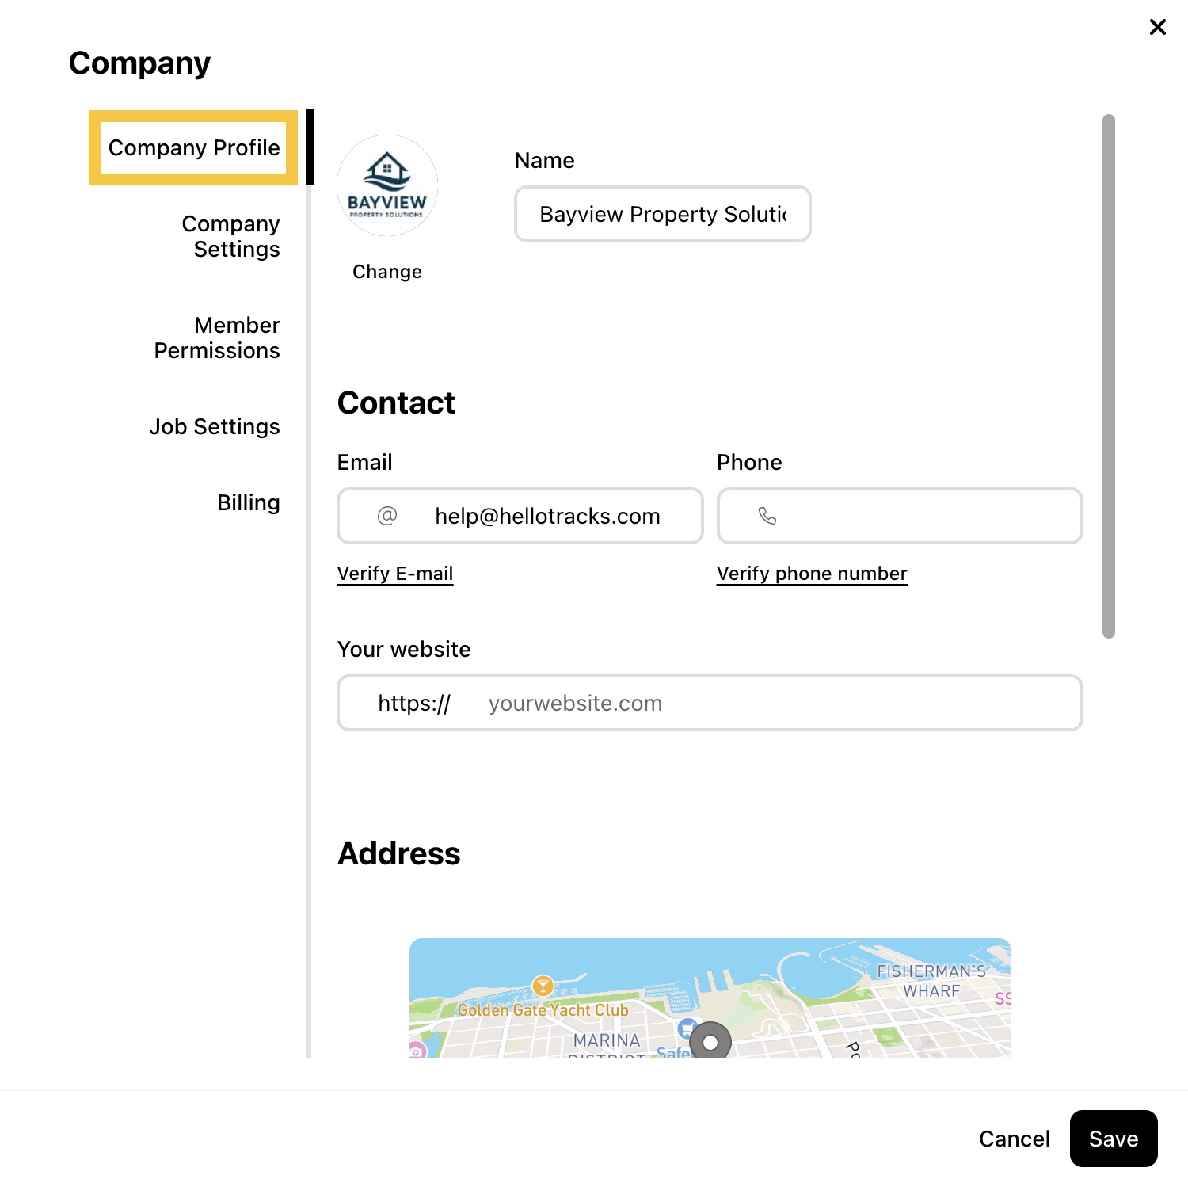This screenshot has width=1188, height=1179.
Task: Click the phone handset icon in the Phone field
Action: 767,516
